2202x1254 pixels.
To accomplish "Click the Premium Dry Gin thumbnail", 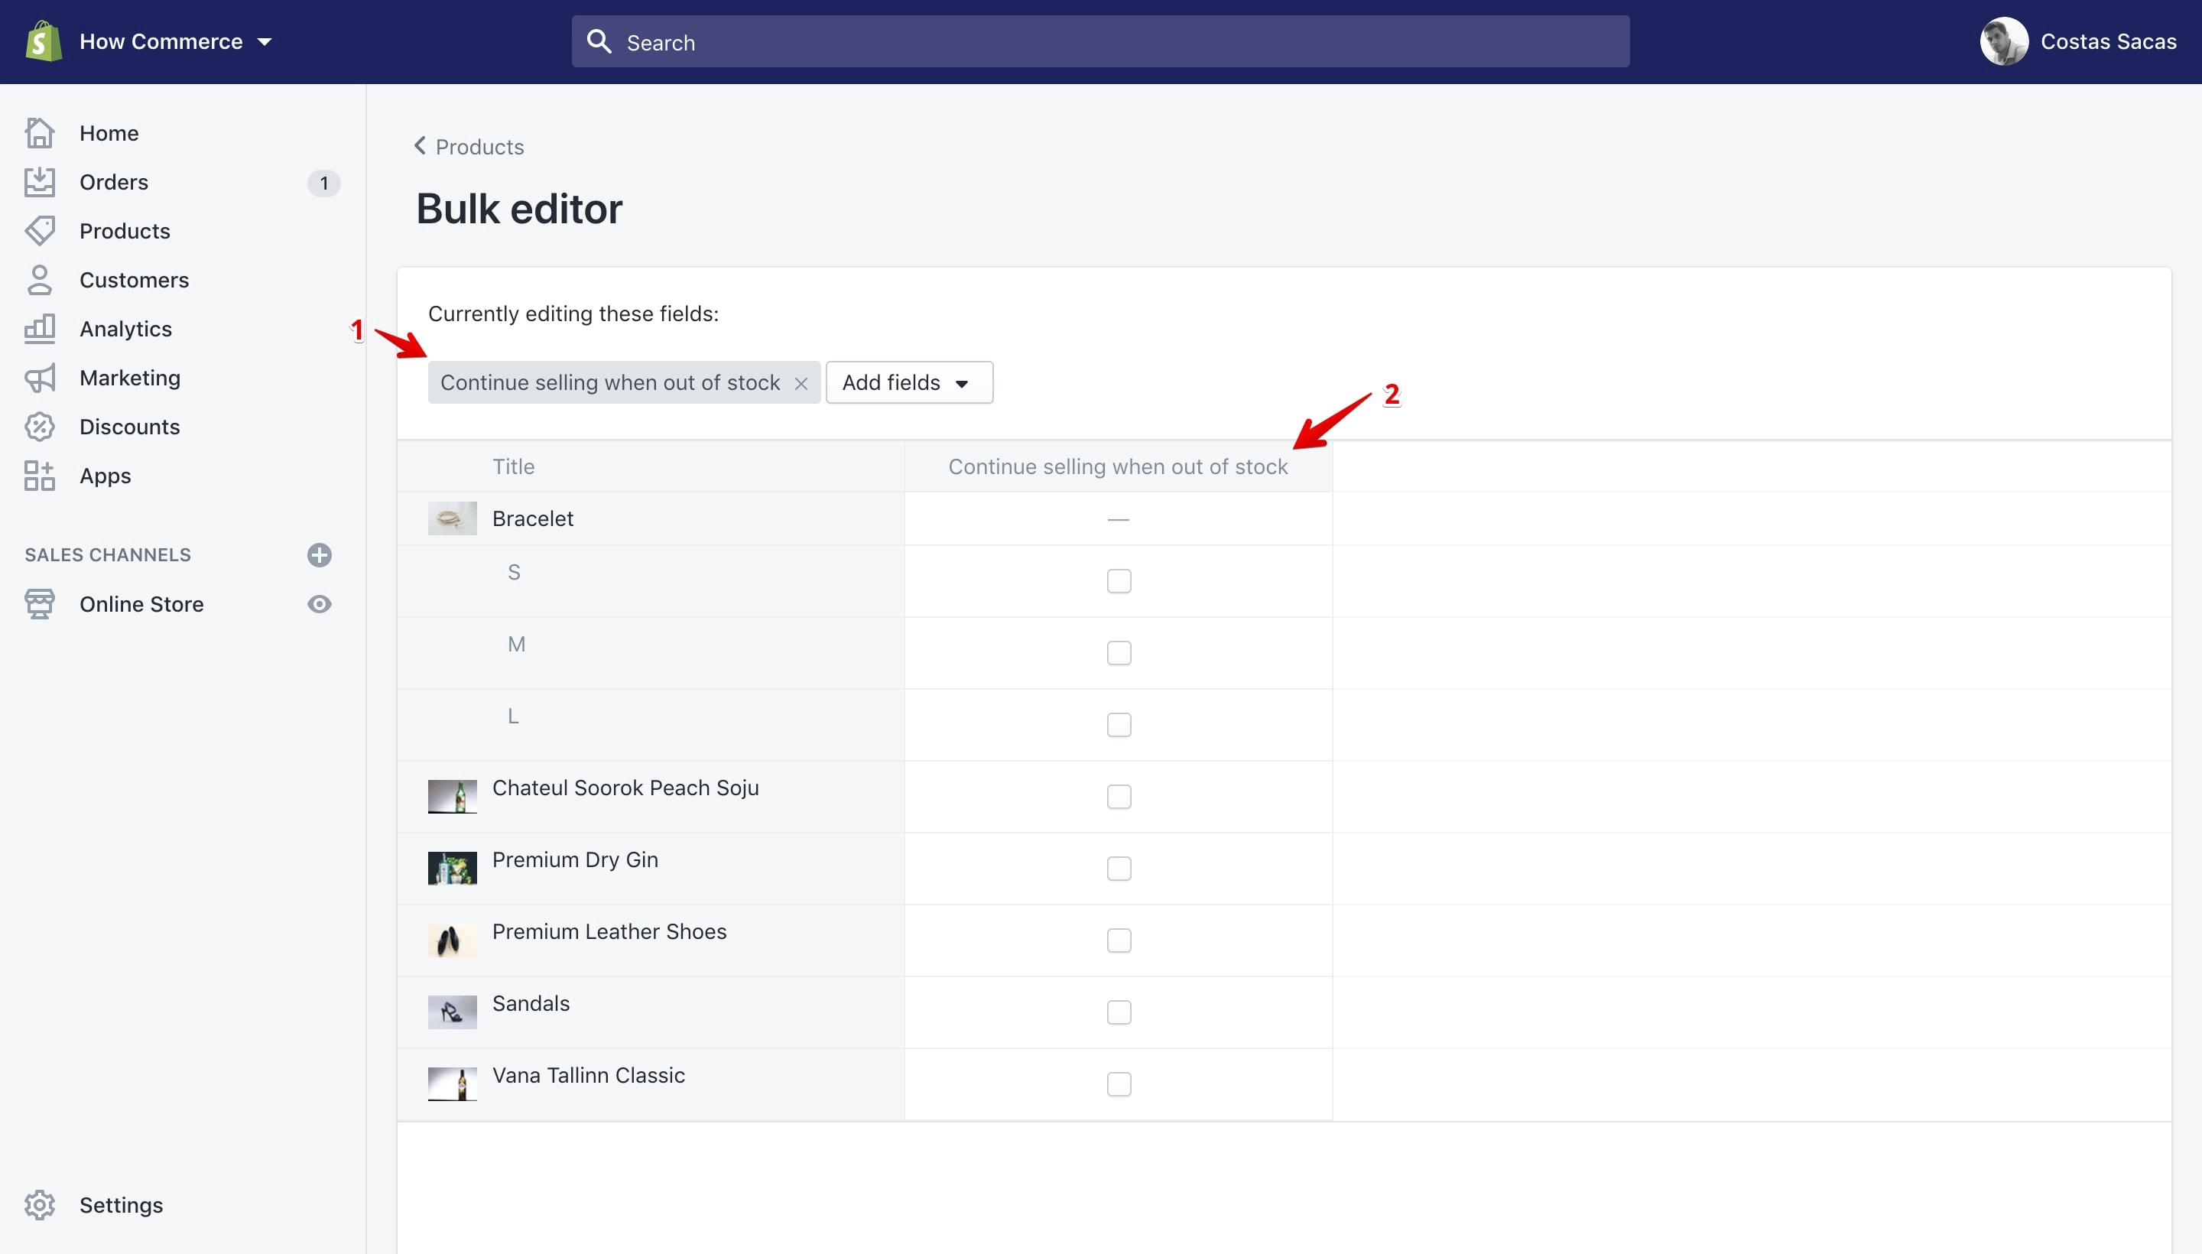I will tap(452, 868).
